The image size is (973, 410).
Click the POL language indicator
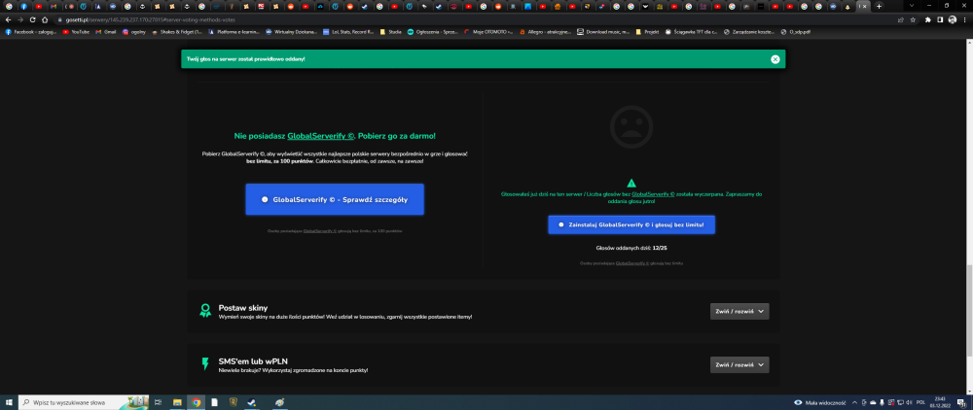[x=919, y=402]
